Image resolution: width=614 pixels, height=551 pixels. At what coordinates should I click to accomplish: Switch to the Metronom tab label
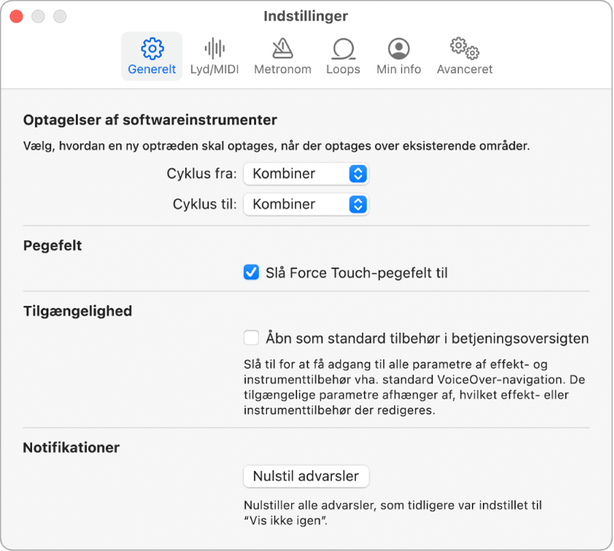[282, 69]
